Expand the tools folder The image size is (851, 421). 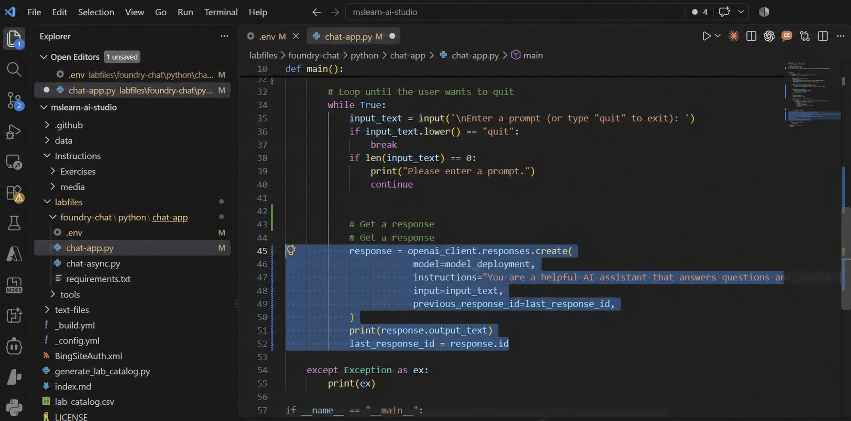[52, 295]
